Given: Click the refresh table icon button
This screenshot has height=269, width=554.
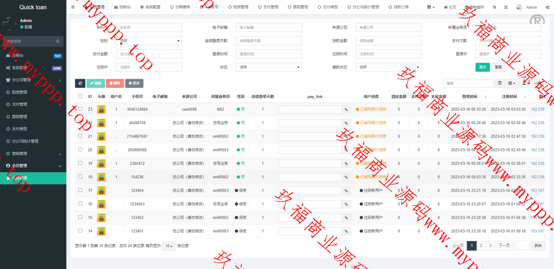Looking at the screenshot, I should (x=80, y=83).
